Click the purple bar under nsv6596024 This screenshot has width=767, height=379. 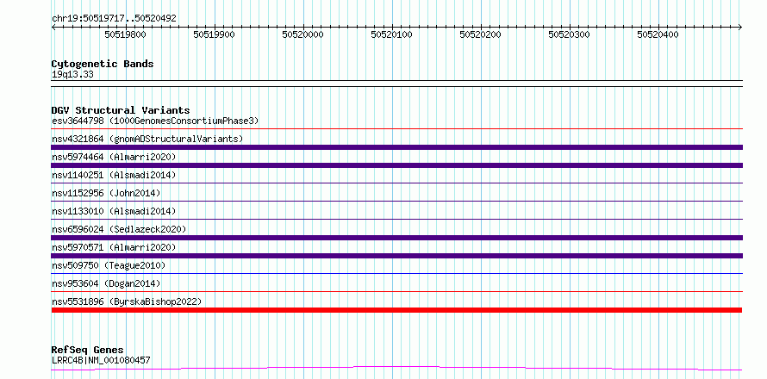[396, 238]
